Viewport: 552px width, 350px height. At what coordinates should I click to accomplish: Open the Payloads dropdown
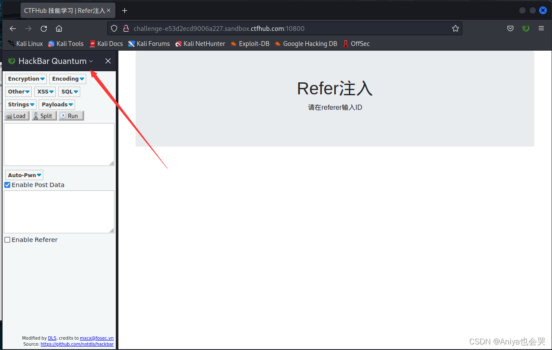(57, 105)
